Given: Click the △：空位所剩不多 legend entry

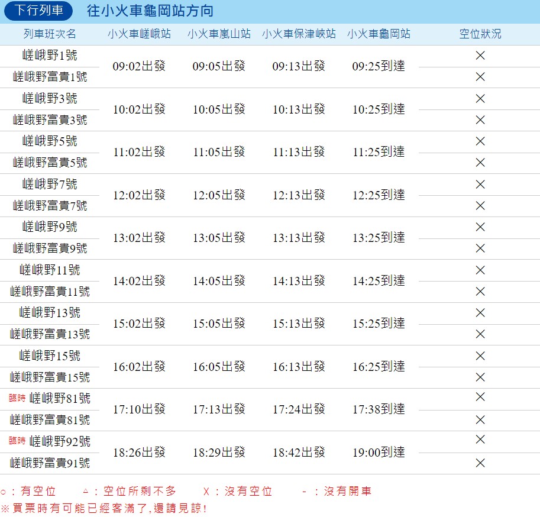Looking at the screenshot, I should click(130, 491).
